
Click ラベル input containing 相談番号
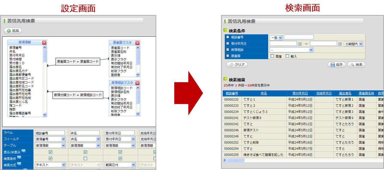tap(50, 133)
